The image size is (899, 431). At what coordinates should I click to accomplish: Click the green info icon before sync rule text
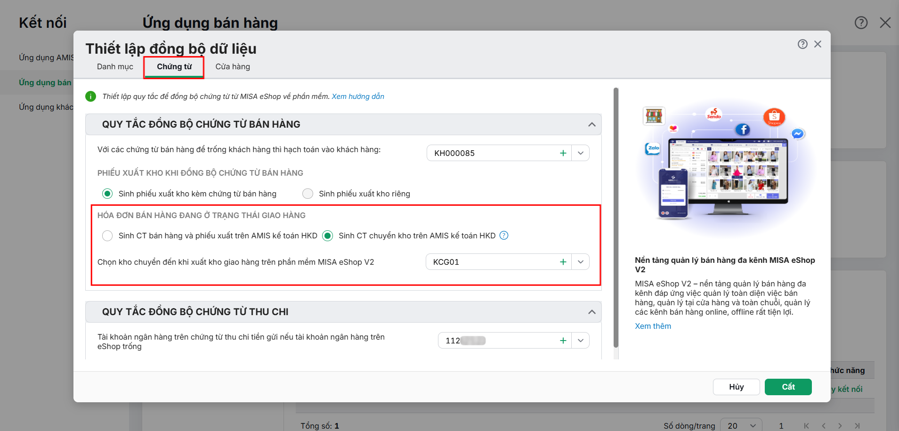tap(90, 97)
